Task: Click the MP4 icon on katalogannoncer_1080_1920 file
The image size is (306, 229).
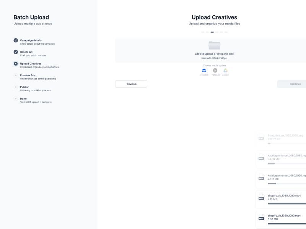Action: click(x=261, y=177)
